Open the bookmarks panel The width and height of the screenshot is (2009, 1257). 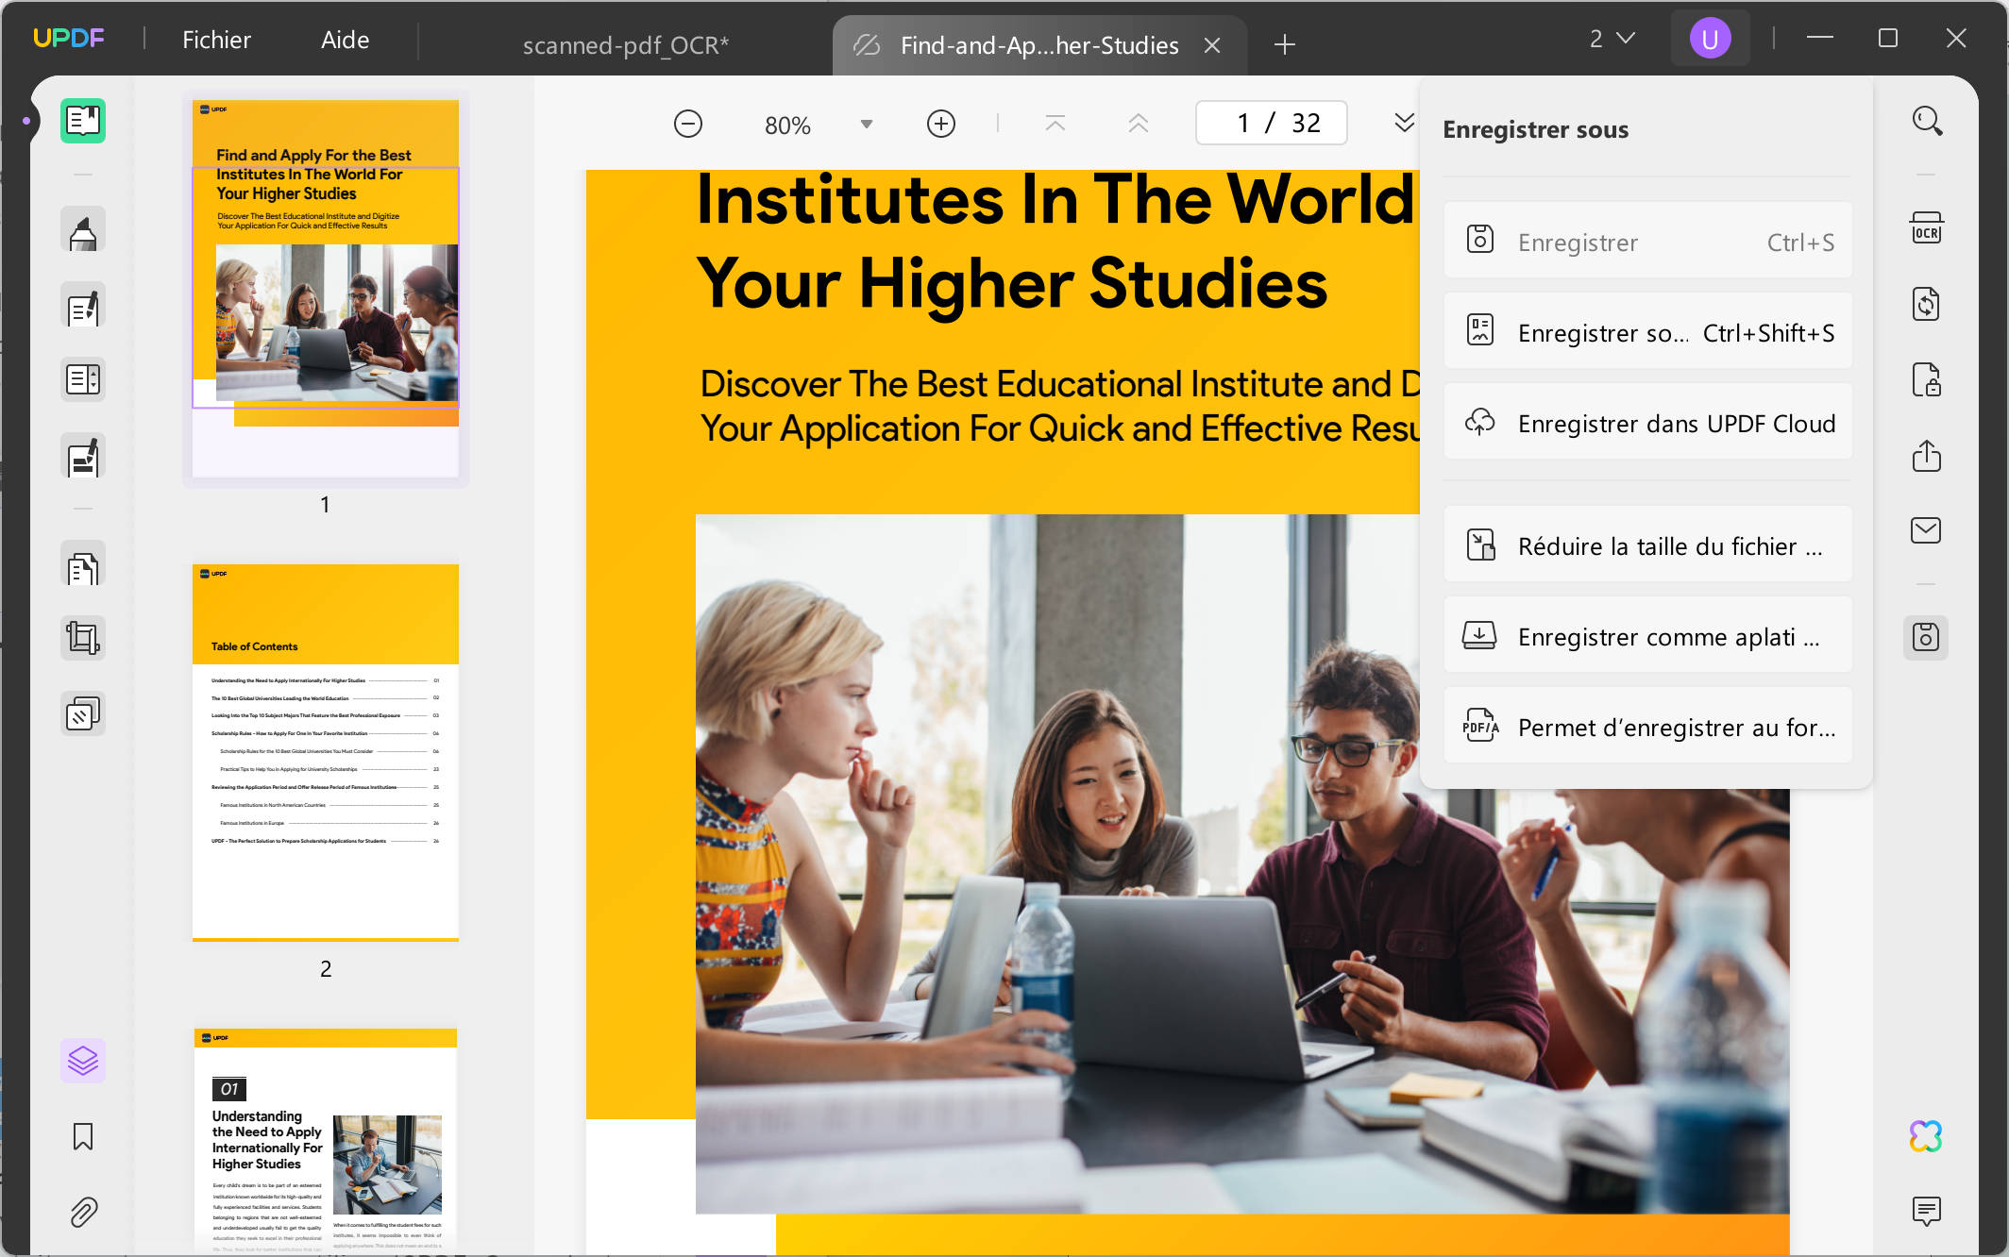(83, 1136)
